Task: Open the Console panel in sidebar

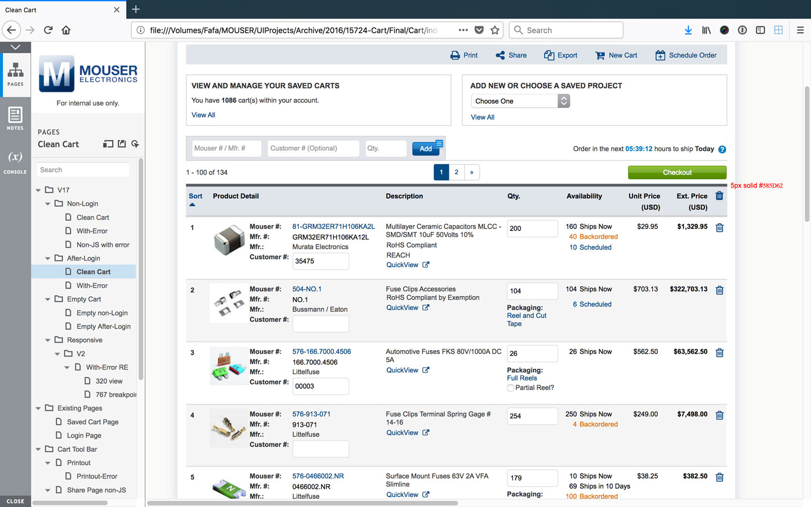Action: click(15, 162)
